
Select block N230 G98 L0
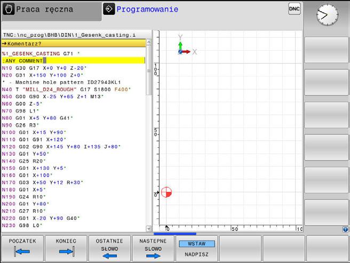pyautogui.click(x=22, y=226)
